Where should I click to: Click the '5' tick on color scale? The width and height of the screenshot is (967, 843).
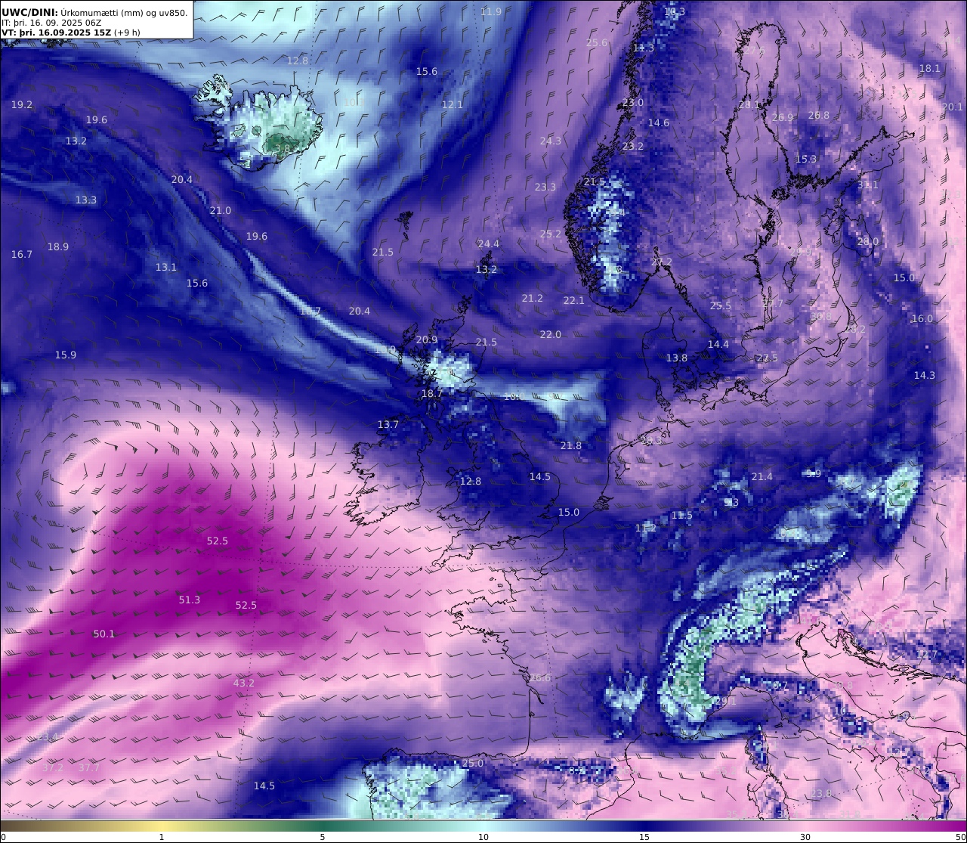323,837
